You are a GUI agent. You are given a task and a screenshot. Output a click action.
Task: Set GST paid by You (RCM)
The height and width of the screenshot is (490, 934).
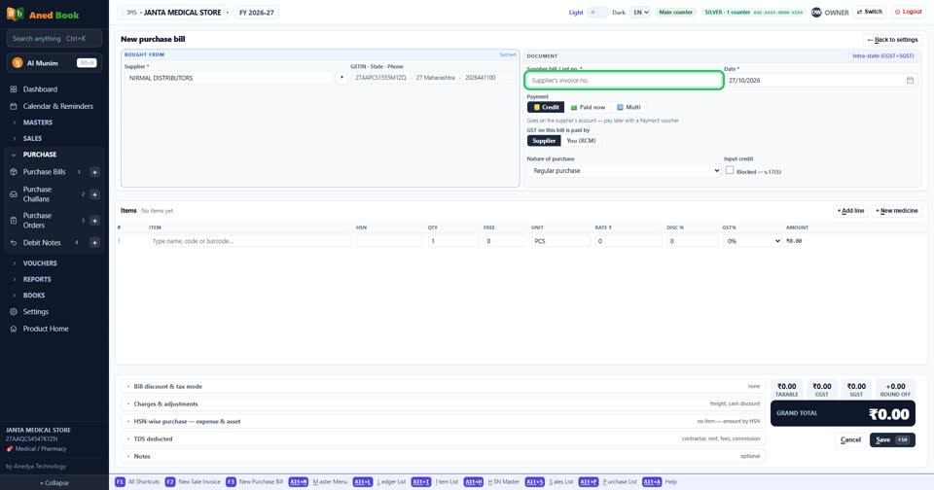(x=581, y=141)
